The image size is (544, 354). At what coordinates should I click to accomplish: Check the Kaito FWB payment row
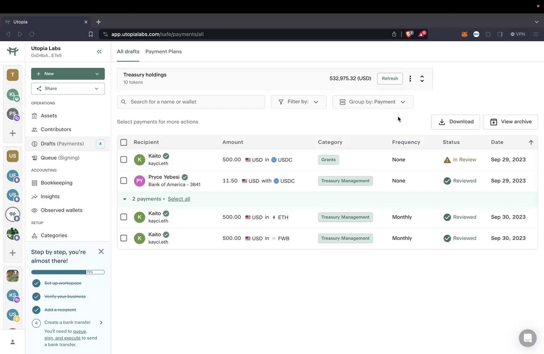[124, 238]
